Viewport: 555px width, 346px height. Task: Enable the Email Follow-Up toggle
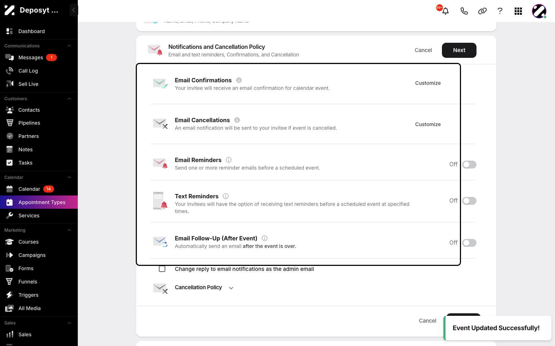(x=469, y=243)
